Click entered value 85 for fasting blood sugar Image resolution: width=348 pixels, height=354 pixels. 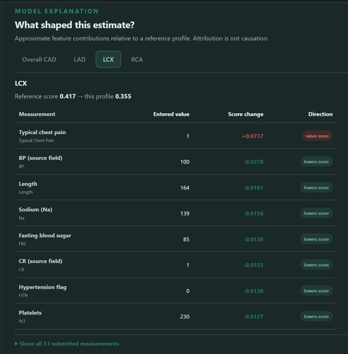[x=186, y=239]
